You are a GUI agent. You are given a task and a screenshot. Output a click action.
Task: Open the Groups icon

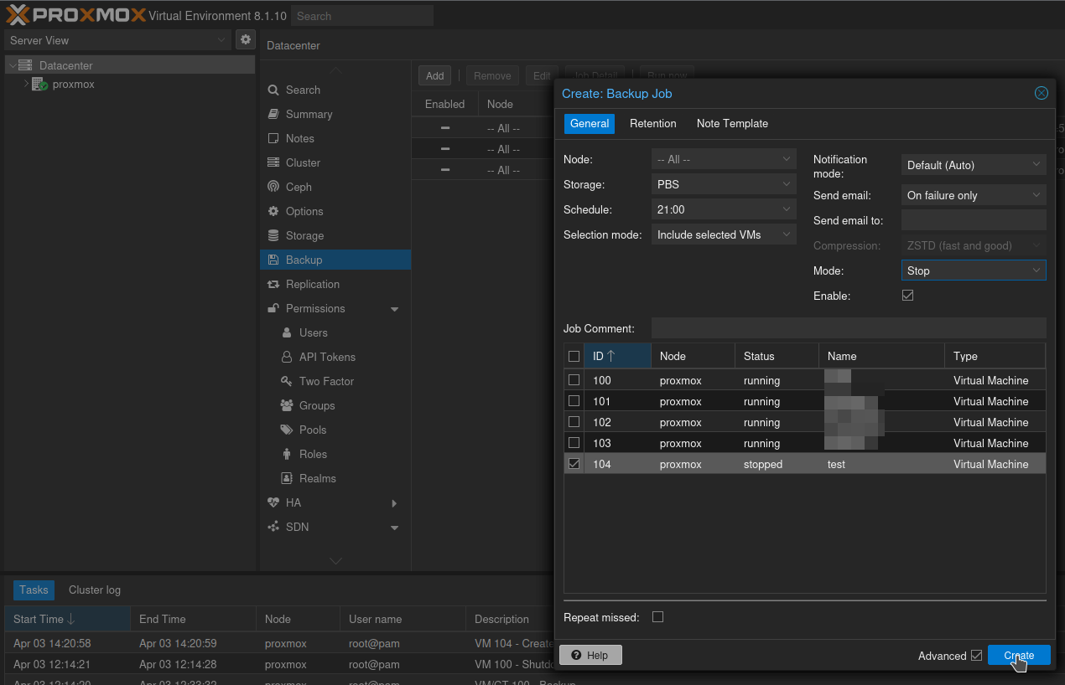[x=287, y=405]
